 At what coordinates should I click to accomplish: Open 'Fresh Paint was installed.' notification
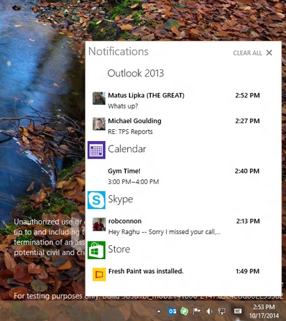[176, 274]
